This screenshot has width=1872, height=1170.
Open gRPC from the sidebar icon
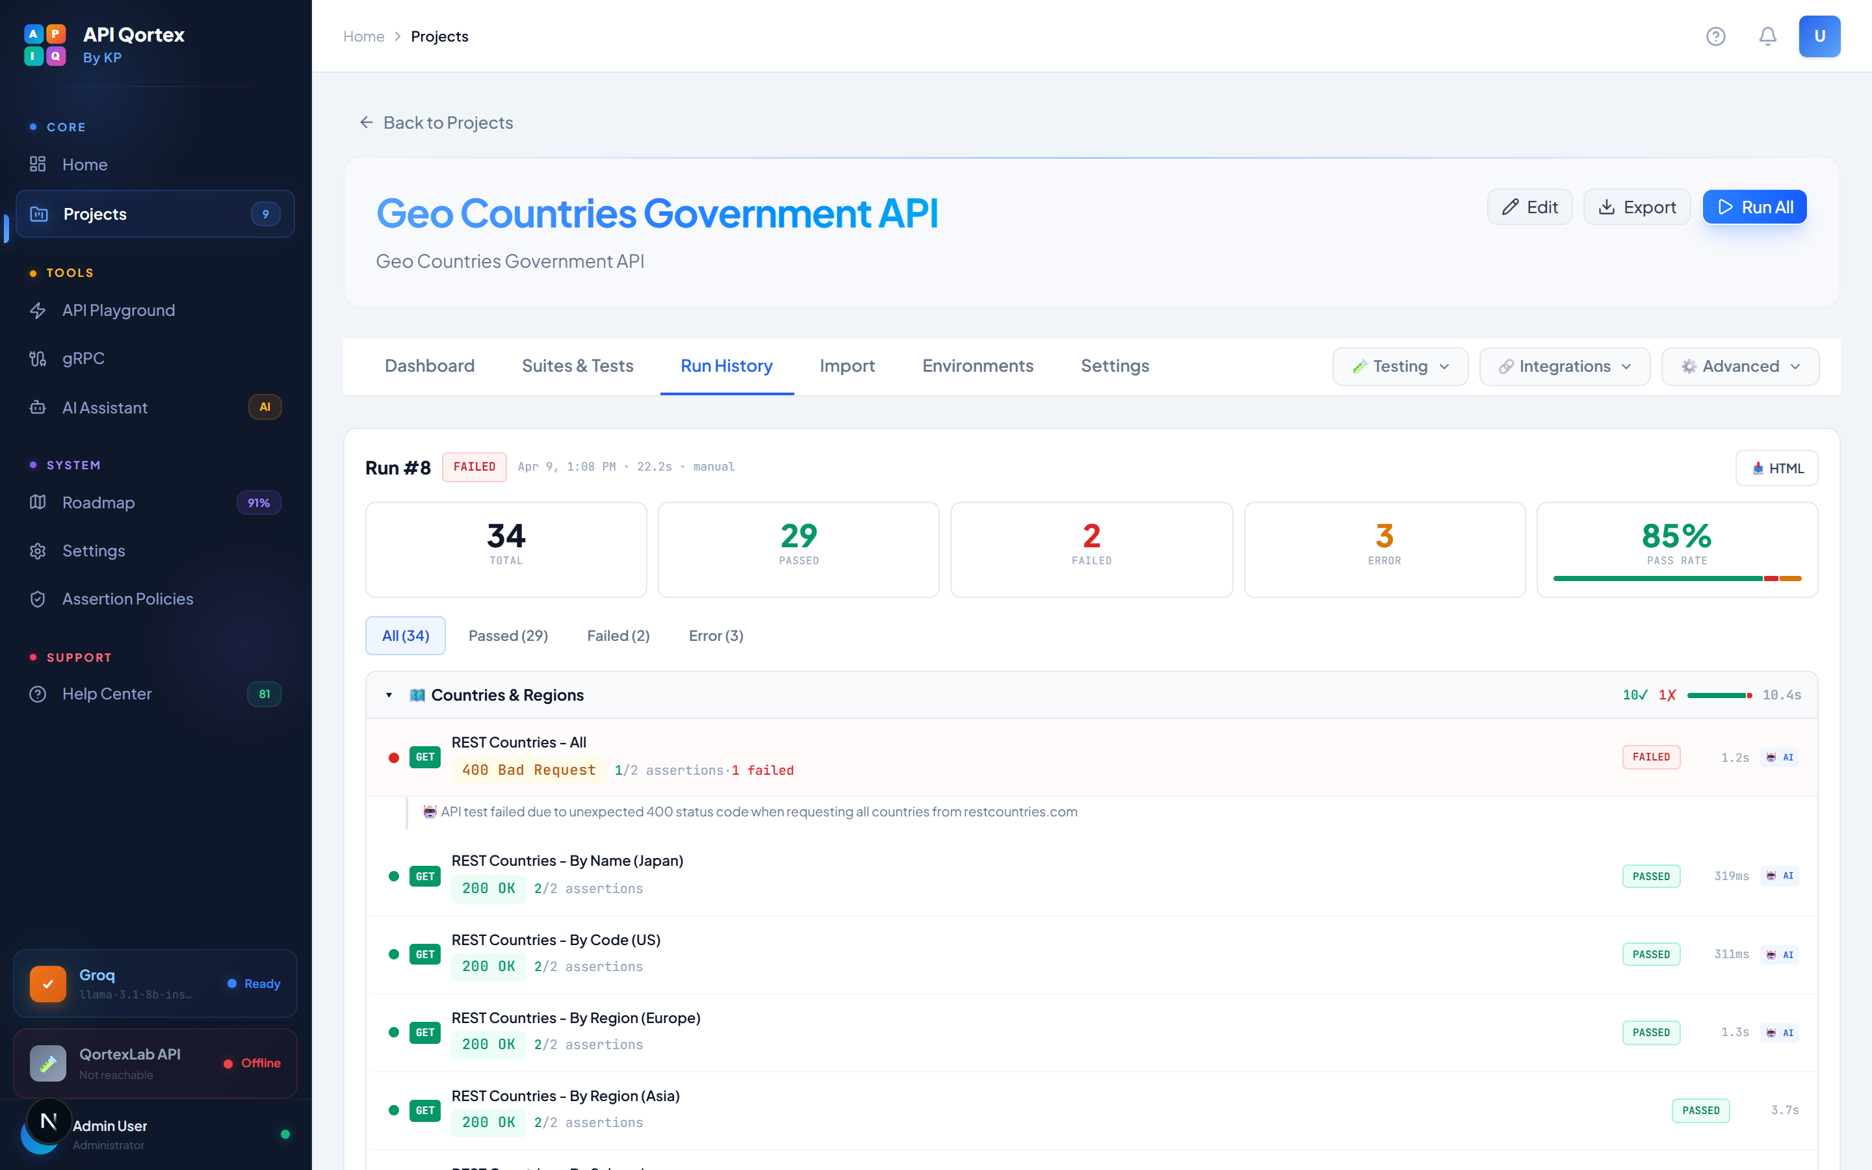coord(38,358)
